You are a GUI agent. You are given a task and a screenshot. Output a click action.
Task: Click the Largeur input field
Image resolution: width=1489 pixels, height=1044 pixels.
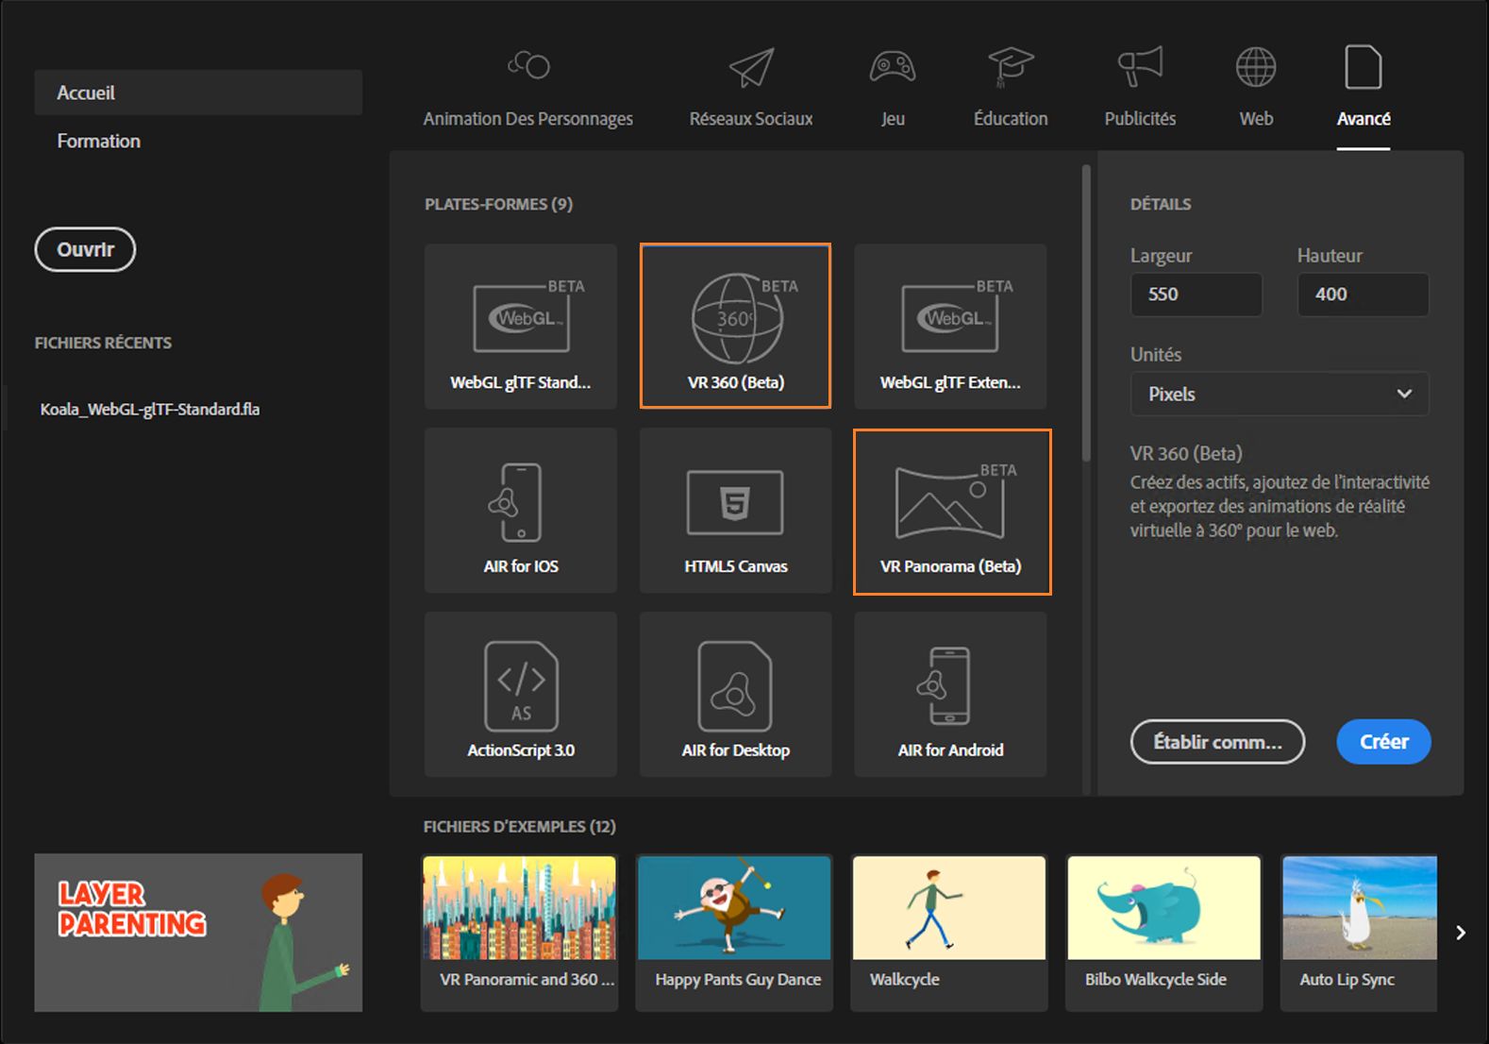(1196, 295)
